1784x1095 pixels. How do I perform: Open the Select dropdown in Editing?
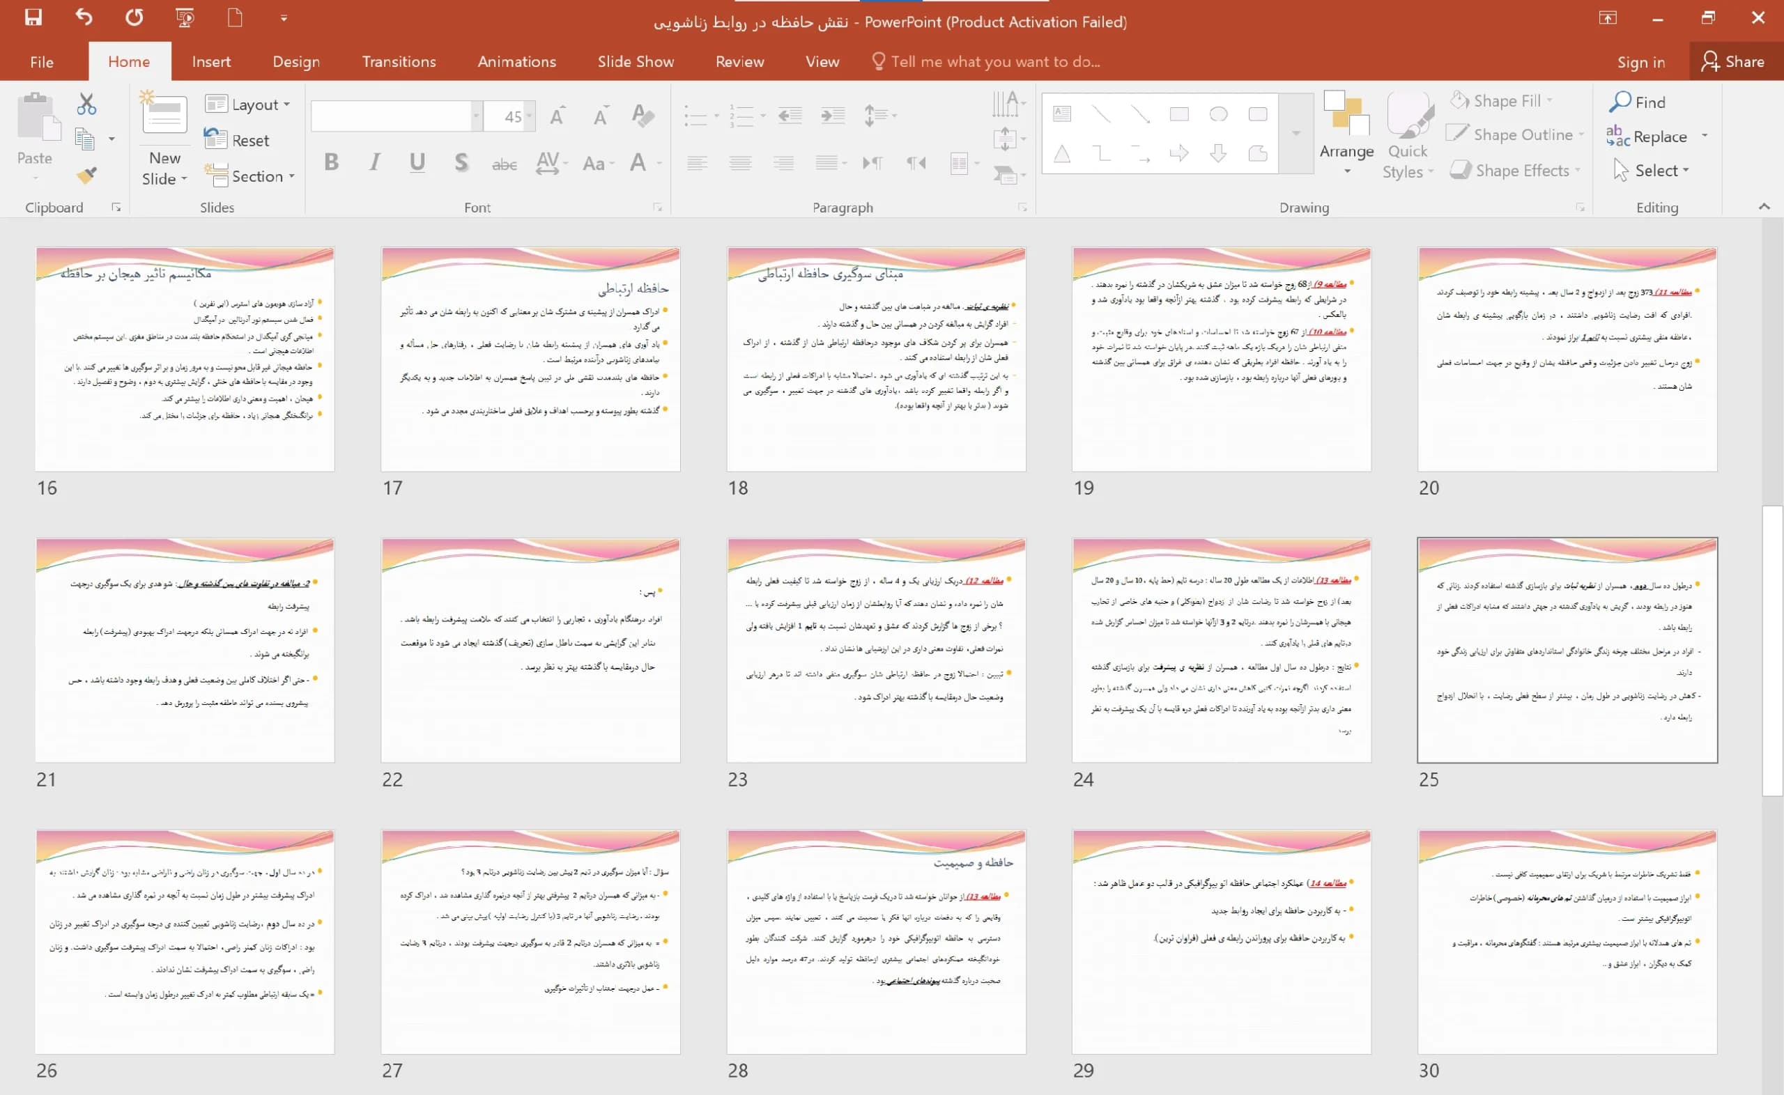[x=1652, y=171]
